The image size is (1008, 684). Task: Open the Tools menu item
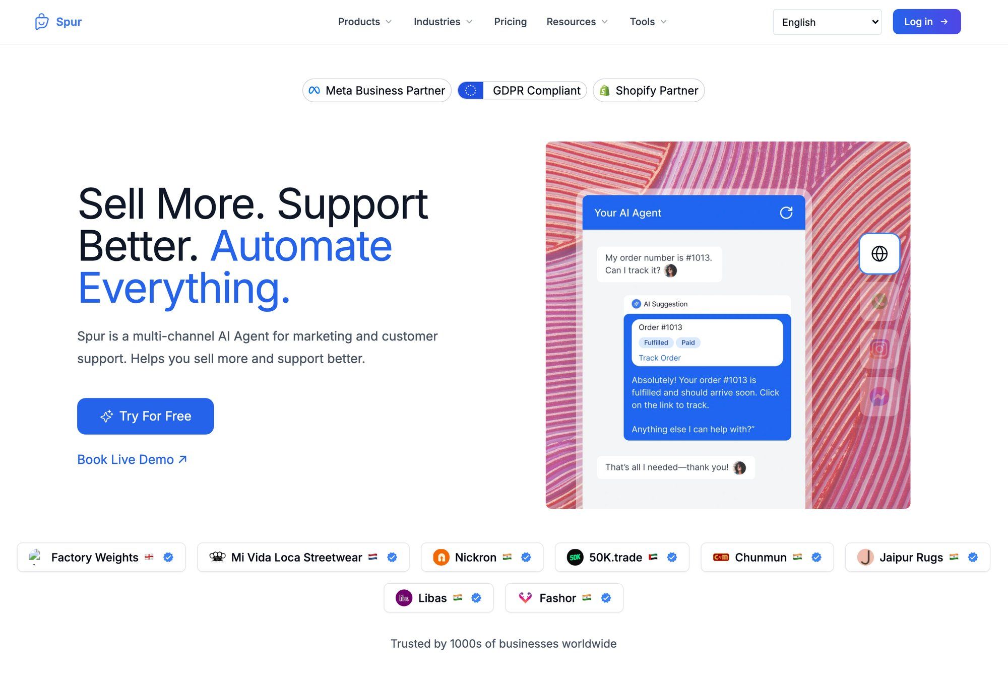pos(648,22)
